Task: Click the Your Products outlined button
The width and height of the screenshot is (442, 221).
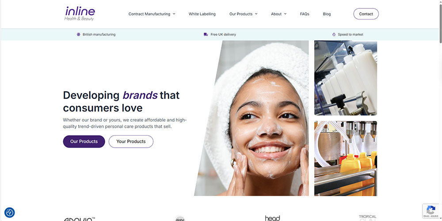Action: 131,141
